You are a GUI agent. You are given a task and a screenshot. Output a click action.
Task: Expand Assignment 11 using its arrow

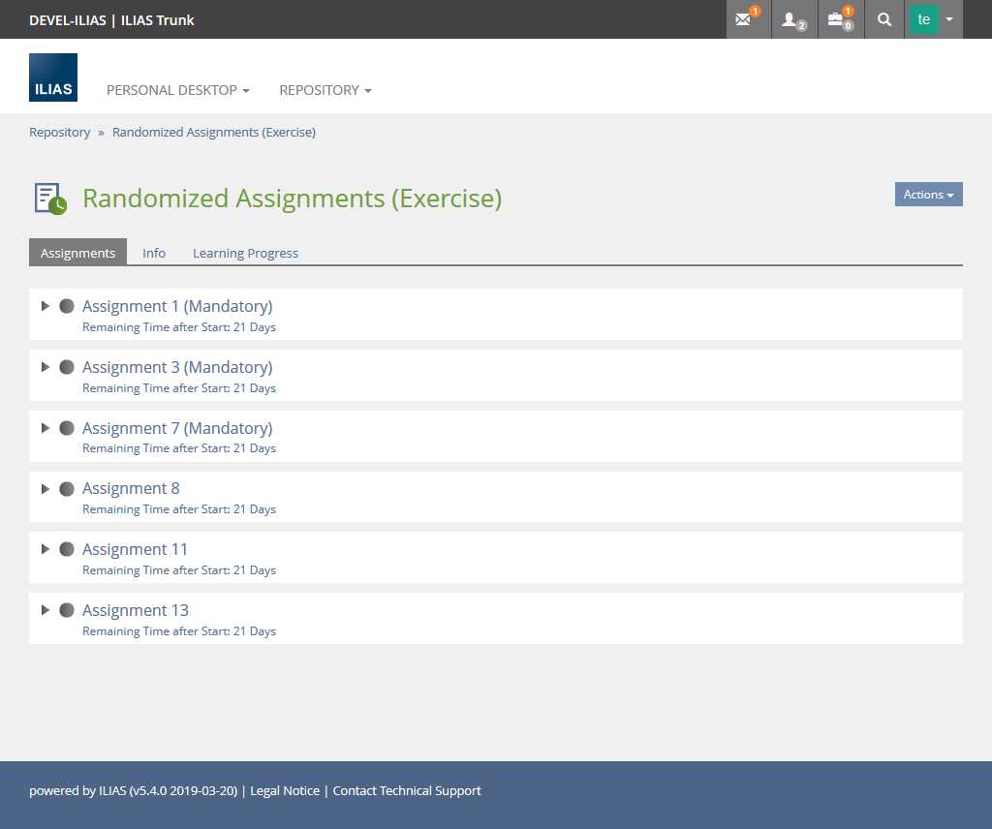pyautogui.click(x=45, y=549)
